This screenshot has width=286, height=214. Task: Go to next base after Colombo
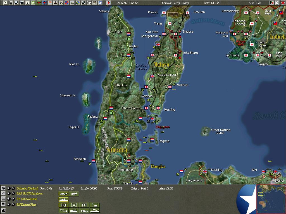pos(13,188)
